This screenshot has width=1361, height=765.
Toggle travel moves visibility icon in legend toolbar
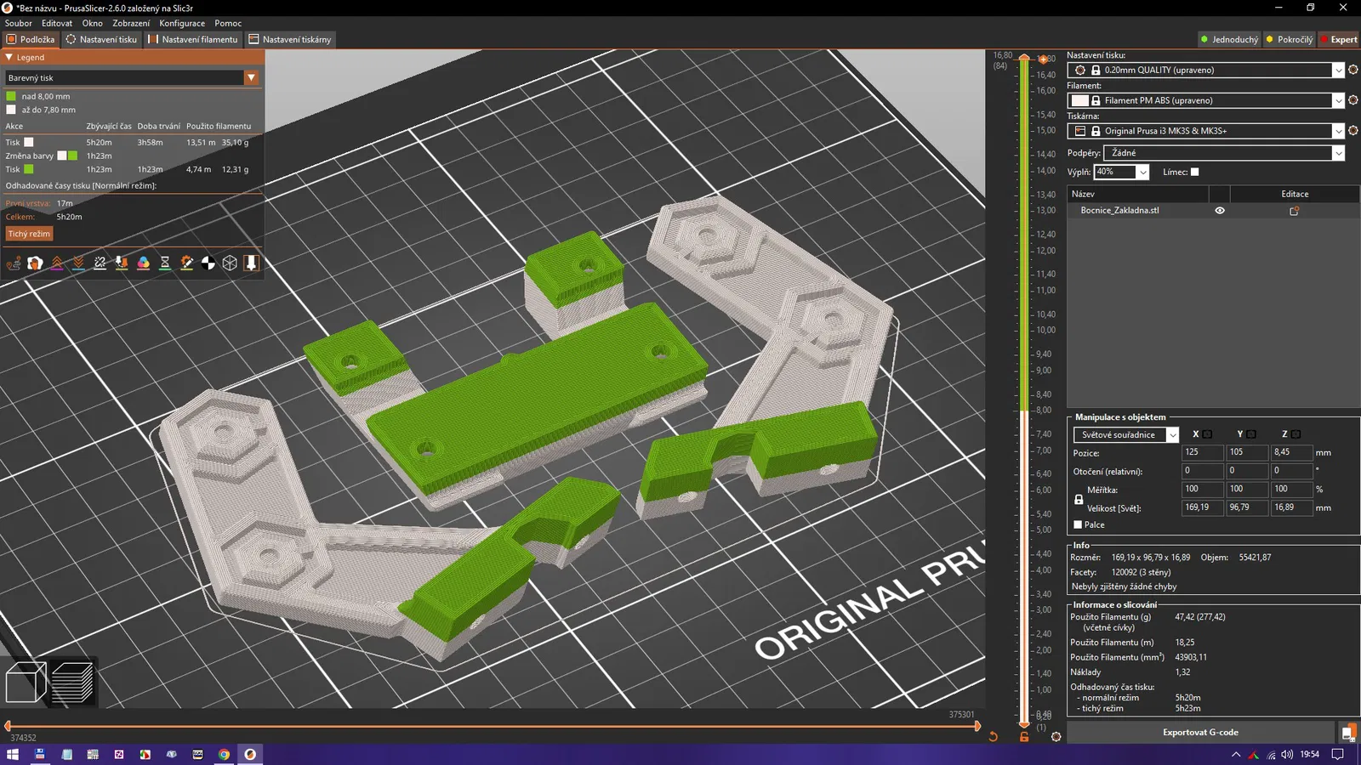click(x=14, y=263)
